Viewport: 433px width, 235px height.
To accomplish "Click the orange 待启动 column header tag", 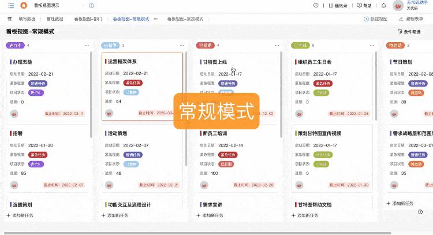I will pos(395,45).
